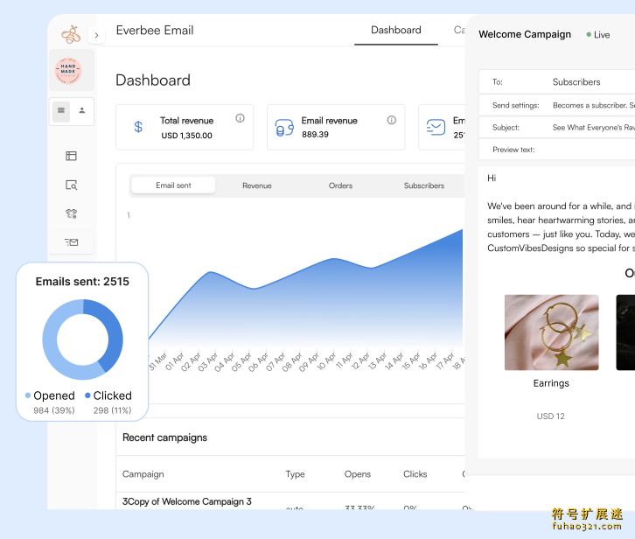
Task: Open the table layout sidebar icon
Action: coord(71,156)
